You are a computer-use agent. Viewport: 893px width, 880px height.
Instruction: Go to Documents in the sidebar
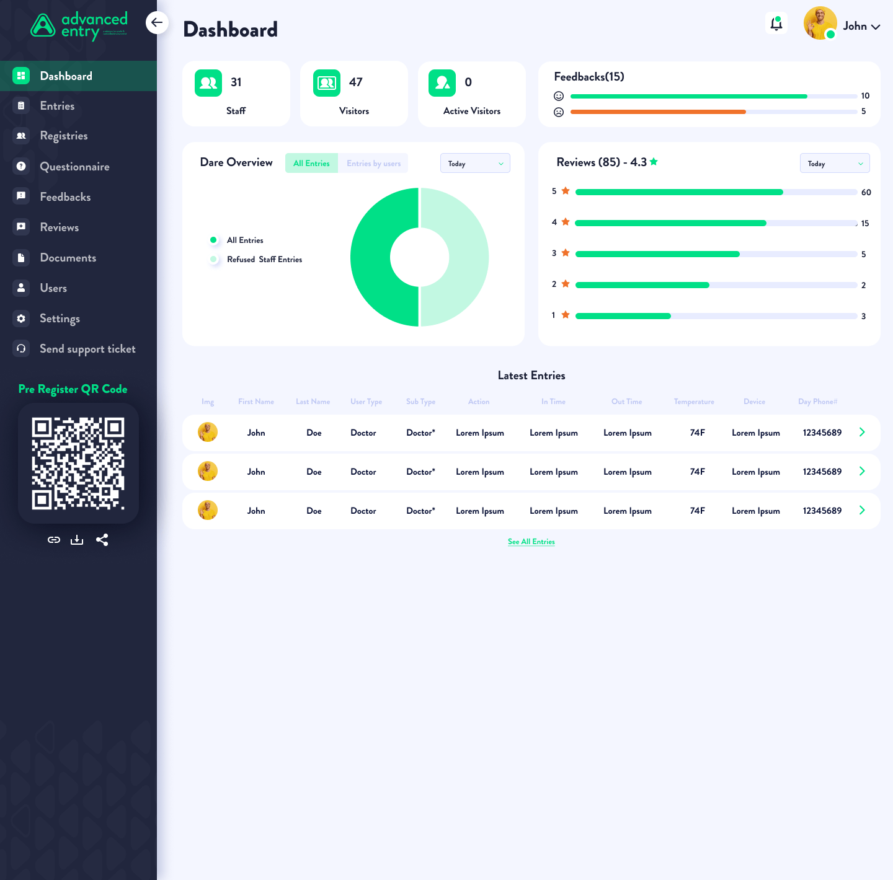(x=68, y=258)
